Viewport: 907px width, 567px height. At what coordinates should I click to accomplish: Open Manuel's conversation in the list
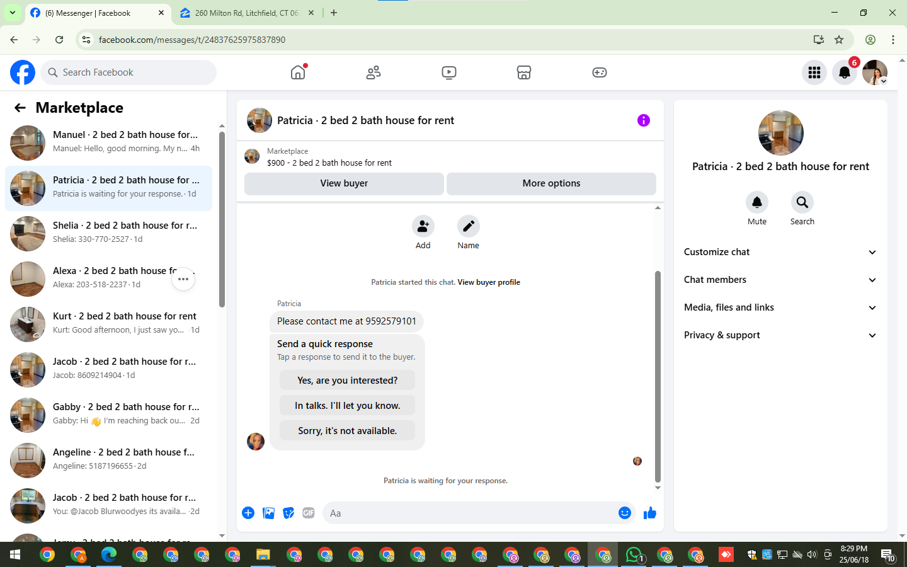click(x=108, y=142)
